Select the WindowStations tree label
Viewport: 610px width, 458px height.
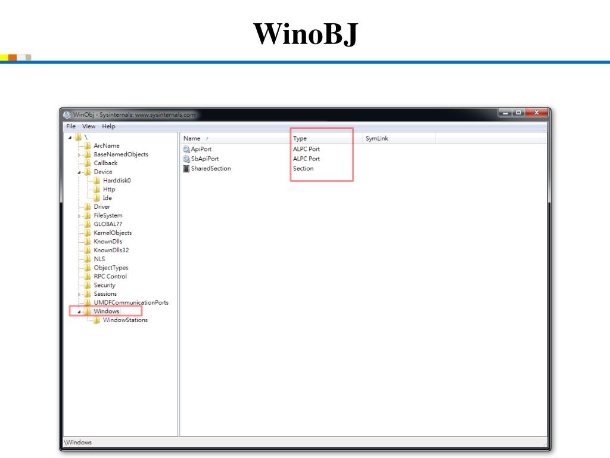point(125,320)
